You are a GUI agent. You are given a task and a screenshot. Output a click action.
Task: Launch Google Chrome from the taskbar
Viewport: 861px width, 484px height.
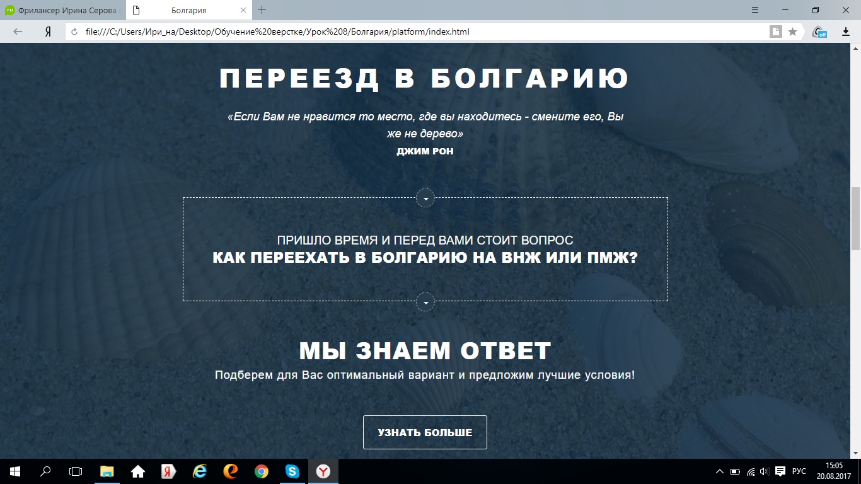point(262,471)
